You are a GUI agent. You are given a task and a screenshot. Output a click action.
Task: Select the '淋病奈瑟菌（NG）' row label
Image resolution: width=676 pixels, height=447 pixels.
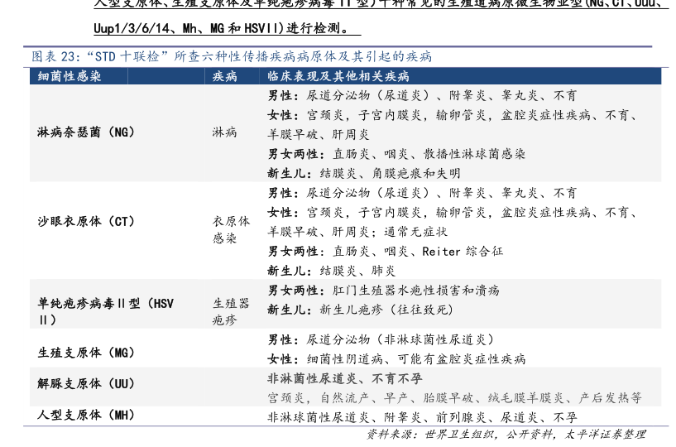[86, 132]
